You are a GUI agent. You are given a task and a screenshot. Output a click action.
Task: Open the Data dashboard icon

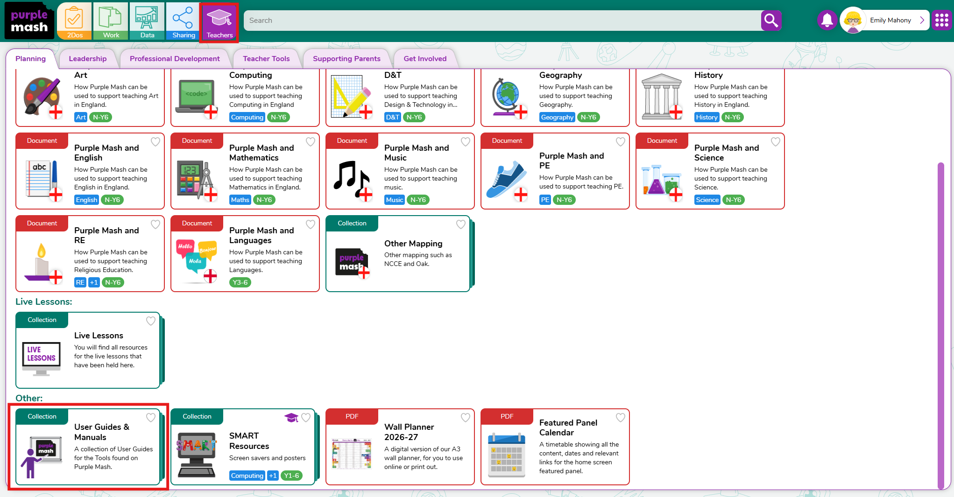pyautogui.click(x=147, y=21)
